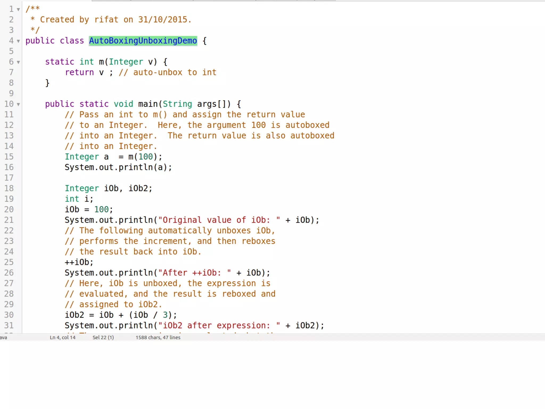The image size is (545, 409).
Task: Click the 'iOb2 = iOb + (iOb / 3);' line
Action: point(121,315)
